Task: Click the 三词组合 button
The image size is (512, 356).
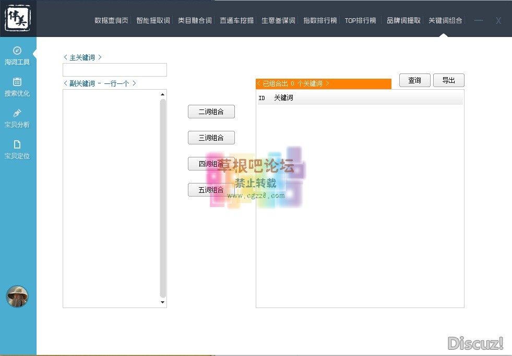Action: click(x=211, y=138)
